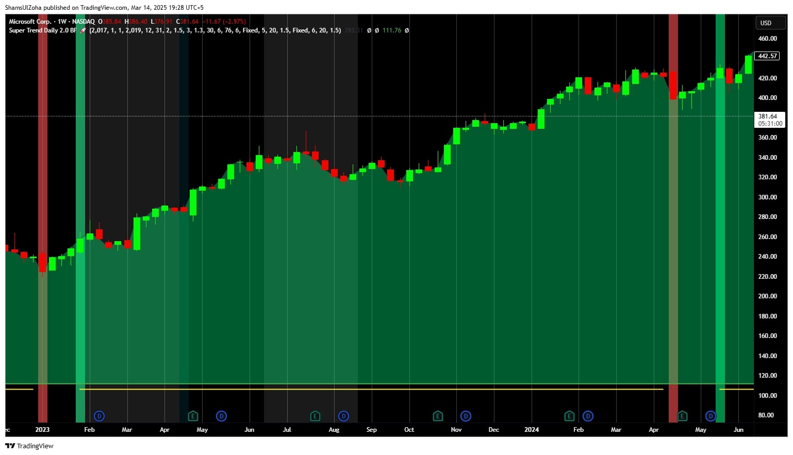Image resolution: width=793 pixels, height=455 pixels.
Task: Click the TradingView logo below the chart
Action: pyautogui.click(x=29, y=446)
